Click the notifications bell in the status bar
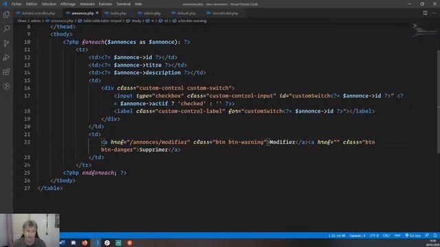Screen dimensions: 440x247 435,235
